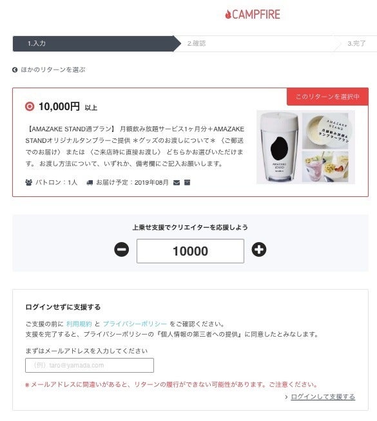
Task: Click the mail envelope icon
Action: point(177,183)
